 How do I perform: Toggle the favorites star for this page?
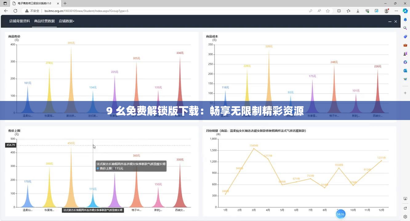(328, 11)
